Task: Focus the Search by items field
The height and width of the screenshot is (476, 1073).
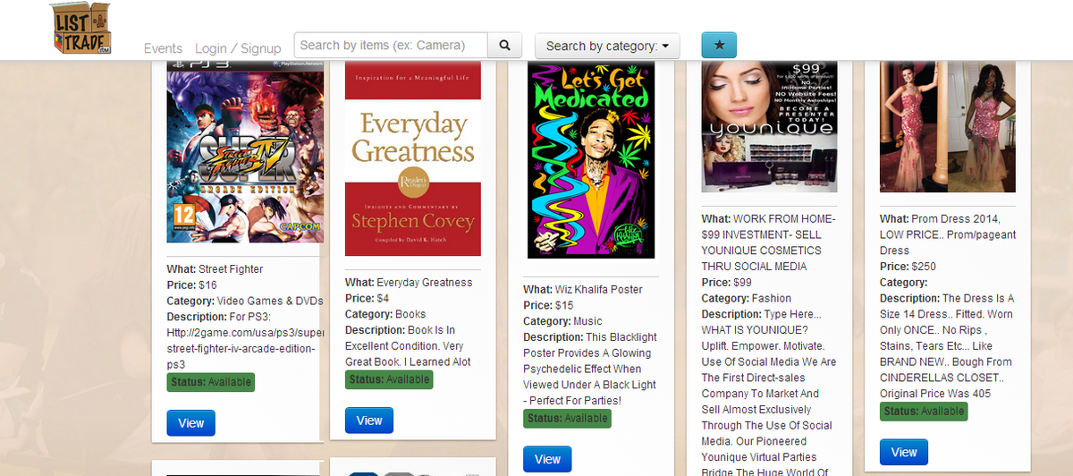Action: 391,46
